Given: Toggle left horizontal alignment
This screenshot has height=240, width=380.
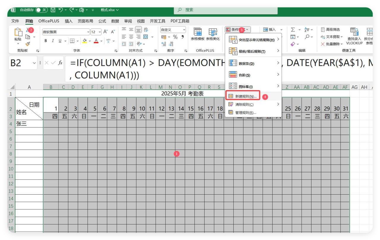Looking at the screenshot, I should [x=124, y=37].
